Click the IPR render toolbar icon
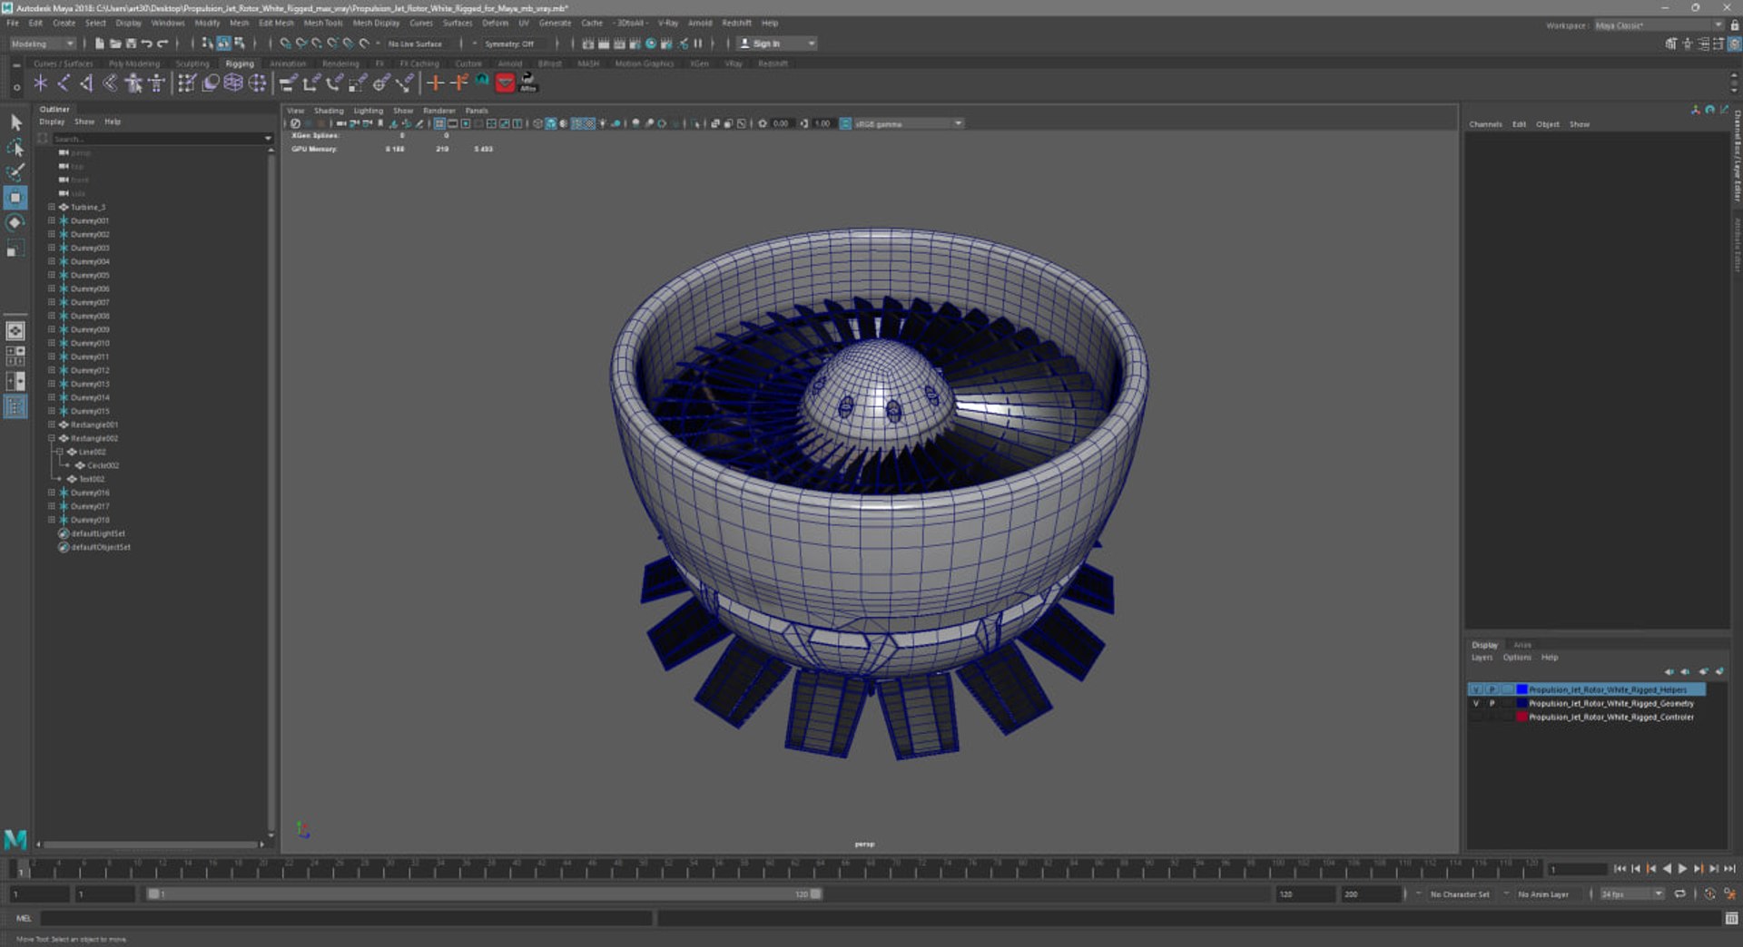Image resolution: width=1743 pixels, height=947 pixels. 619,44
